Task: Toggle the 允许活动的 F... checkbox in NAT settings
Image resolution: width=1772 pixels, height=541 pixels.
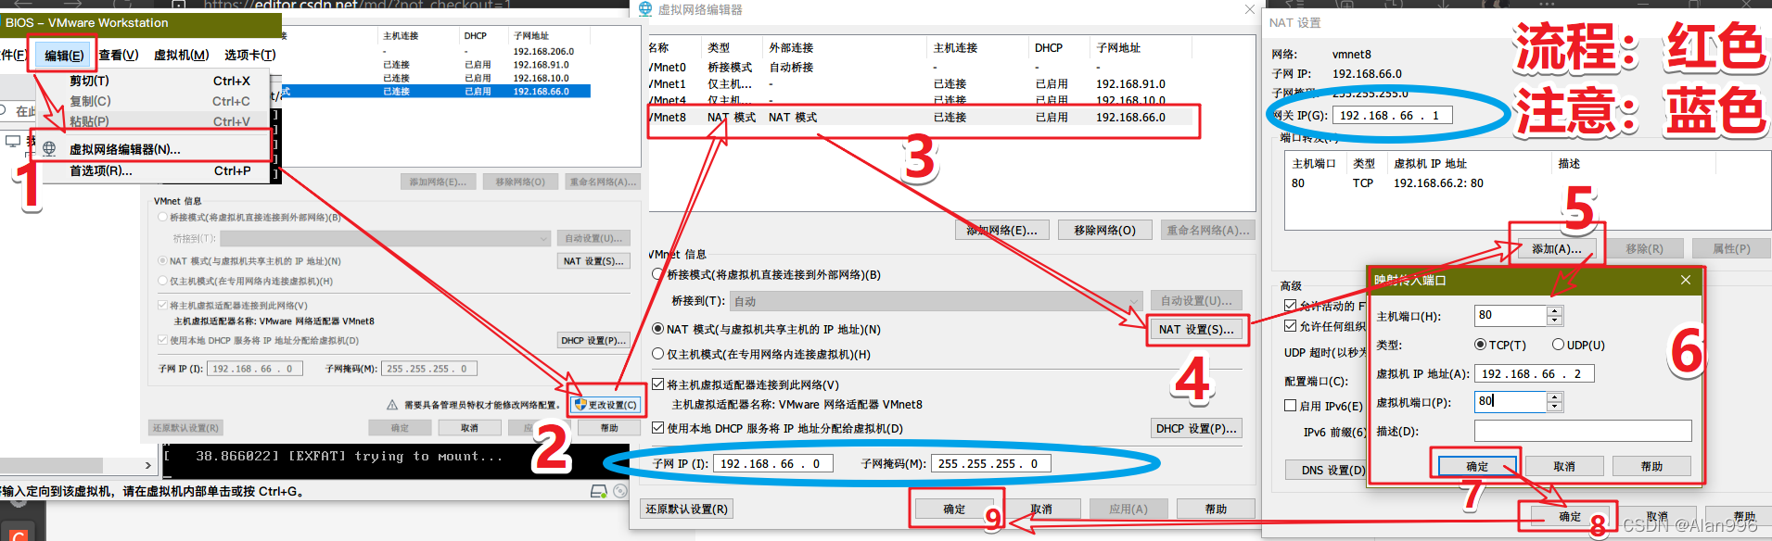Action: [1290, 305]
